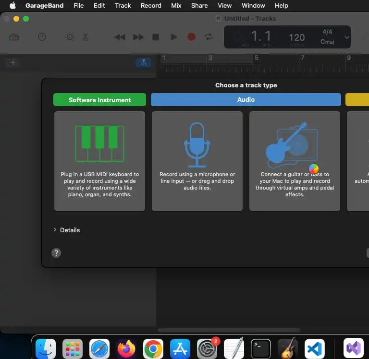Click bar 5 on the timeline ruler

click(257, 58)
